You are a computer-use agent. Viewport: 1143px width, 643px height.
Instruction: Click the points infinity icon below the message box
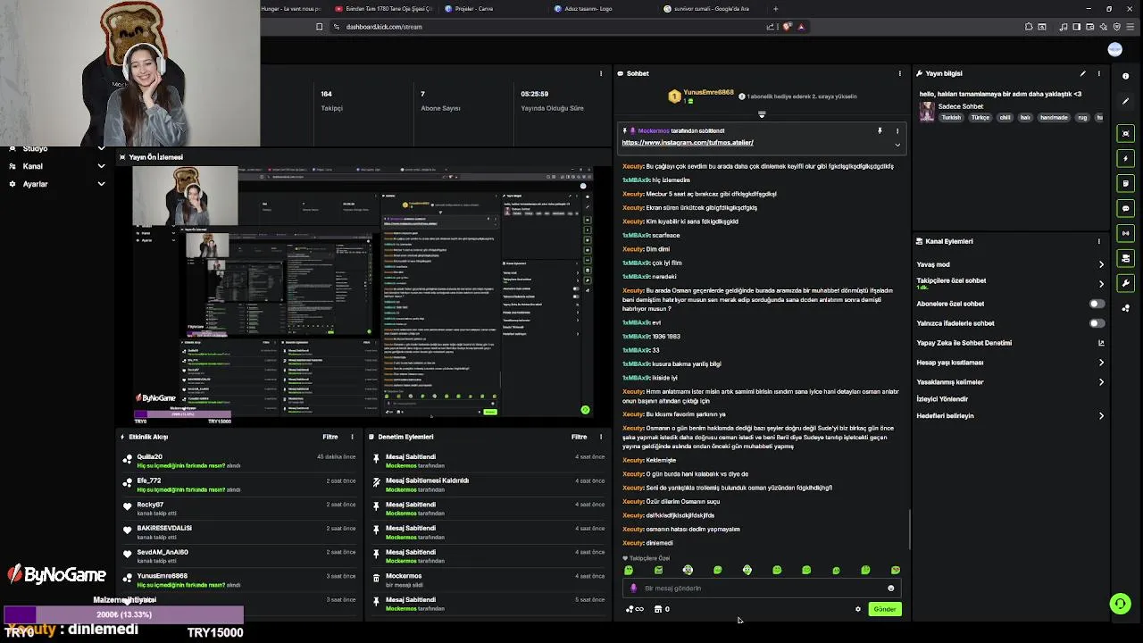[635, 609]
